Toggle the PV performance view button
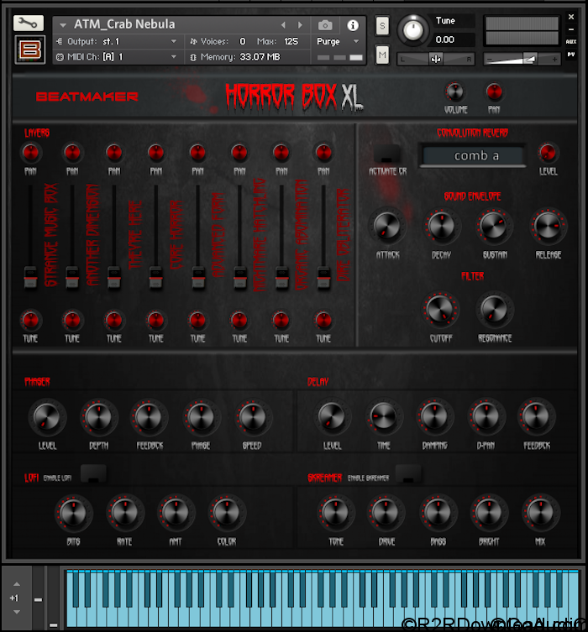This screenshot has height=632, width=588. coord(571,55)
